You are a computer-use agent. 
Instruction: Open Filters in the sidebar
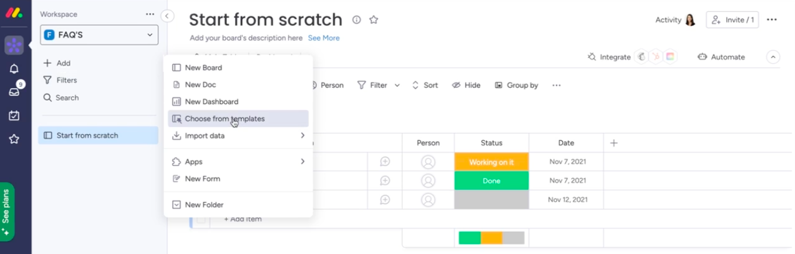60,80
